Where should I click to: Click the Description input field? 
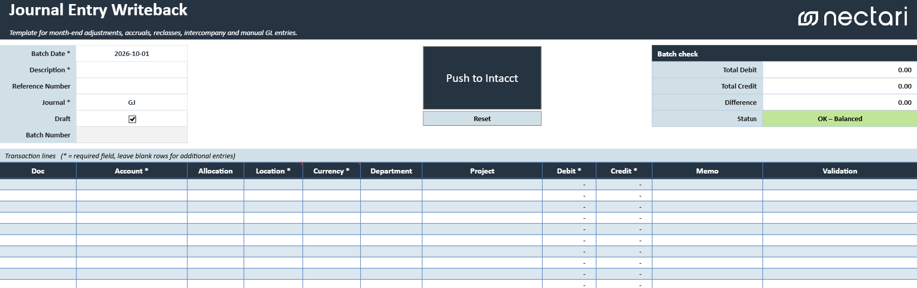[x=132, y=70]
